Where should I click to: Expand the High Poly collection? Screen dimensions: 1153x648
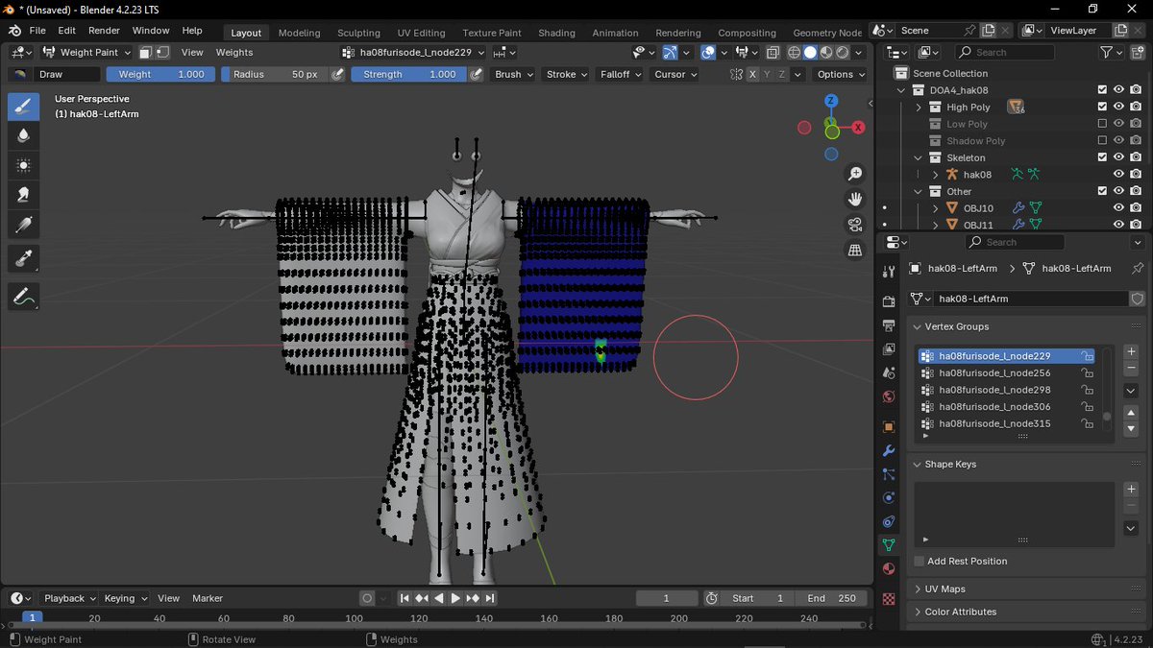[919, 108]
